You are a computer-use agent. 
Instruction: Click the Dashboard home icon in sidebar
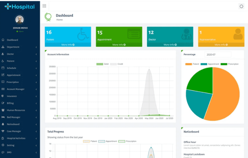click(3, 40)
